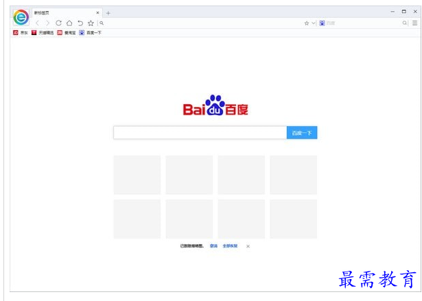The width and height of the screenshot is (422, 301).
Task: Click inside the Baidu search input box
Action: point(200,132)
